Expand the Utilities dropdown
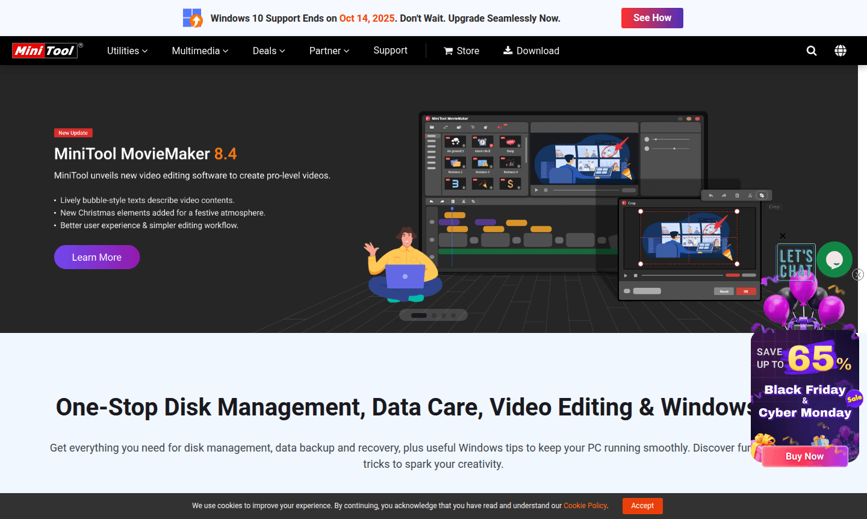 pyautogui.click(x=126, y=51)
